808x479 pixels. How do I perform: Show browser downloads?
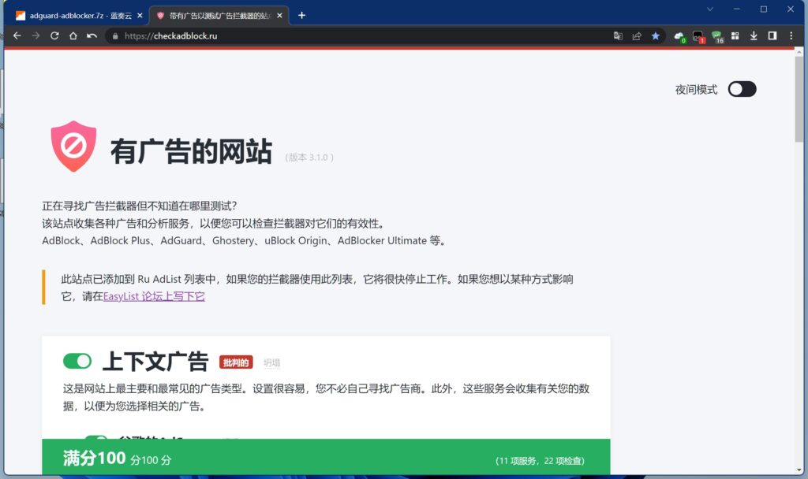pyautogui.click(x=754, y=36)
